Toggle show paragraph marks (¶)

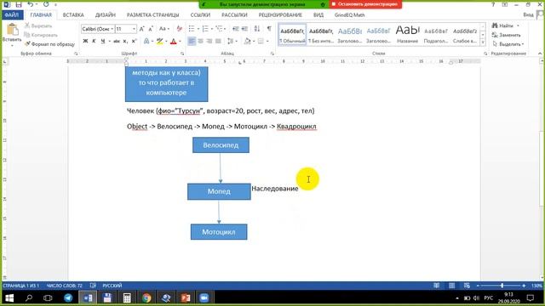[x=269, y=29]
